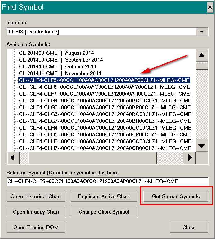This screenshot has height=239, width=215.
Task: Click Duplicate Active Chart button
Action: [104, 196]
